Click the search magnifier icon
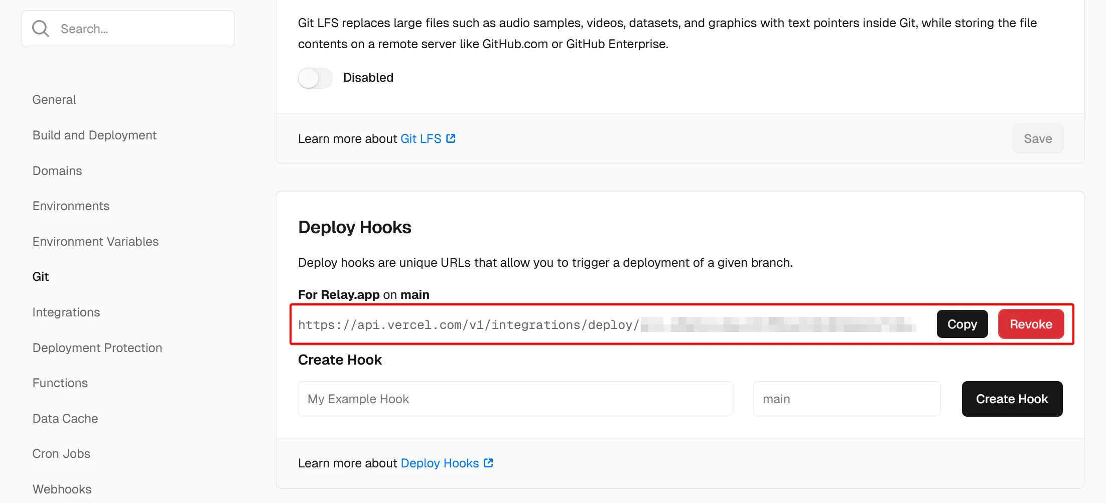Viewport: 1106px width, 503px height. point(40,29)
